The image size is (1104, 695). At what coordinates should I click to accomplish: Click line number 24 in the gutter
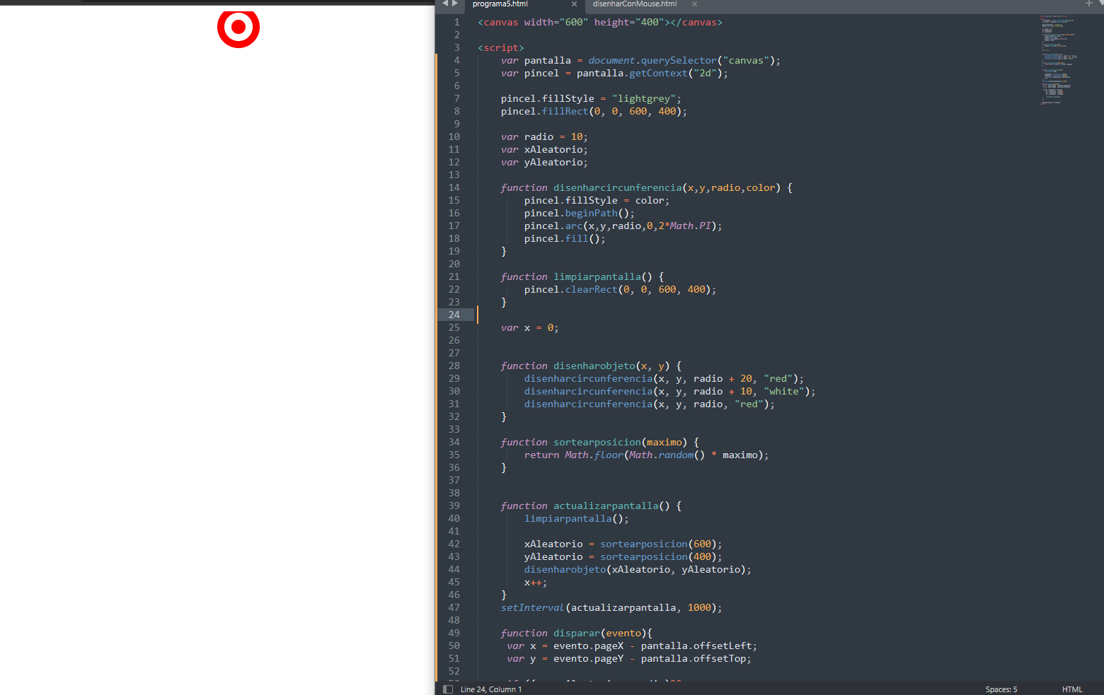pyautogui.click(x=454, y=315)
